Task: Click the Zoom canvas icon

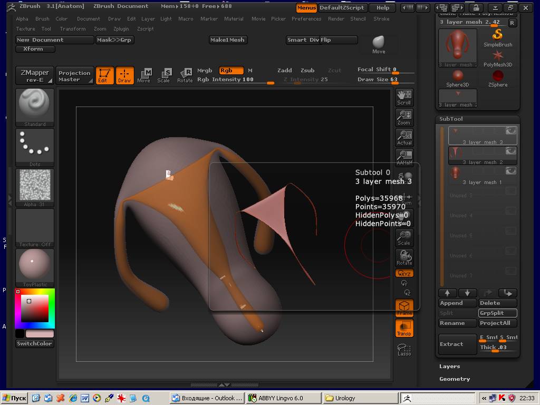Action: pos(404,117)
